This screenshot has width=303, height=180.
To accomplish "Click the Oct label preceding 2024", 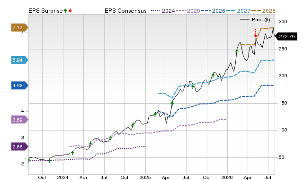I will point(42,177).
